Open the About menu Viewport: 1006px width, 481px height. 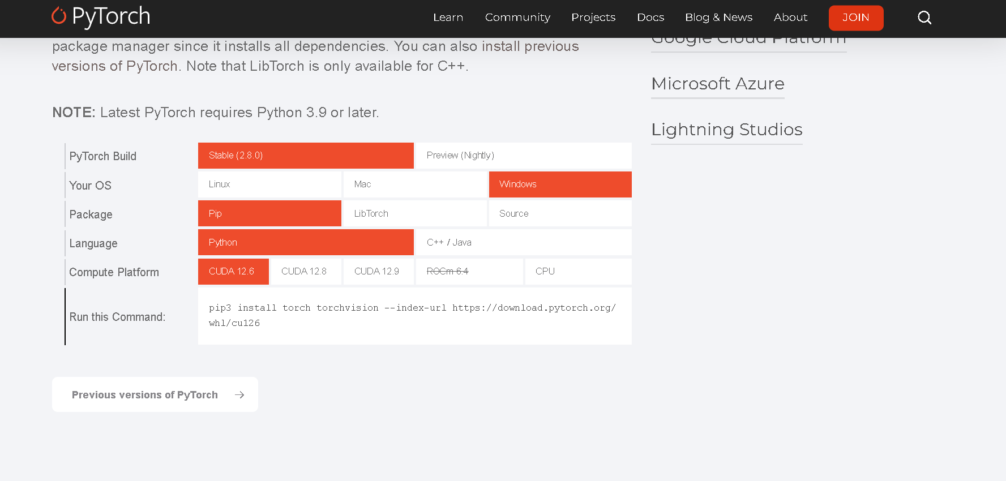point(790,18)
